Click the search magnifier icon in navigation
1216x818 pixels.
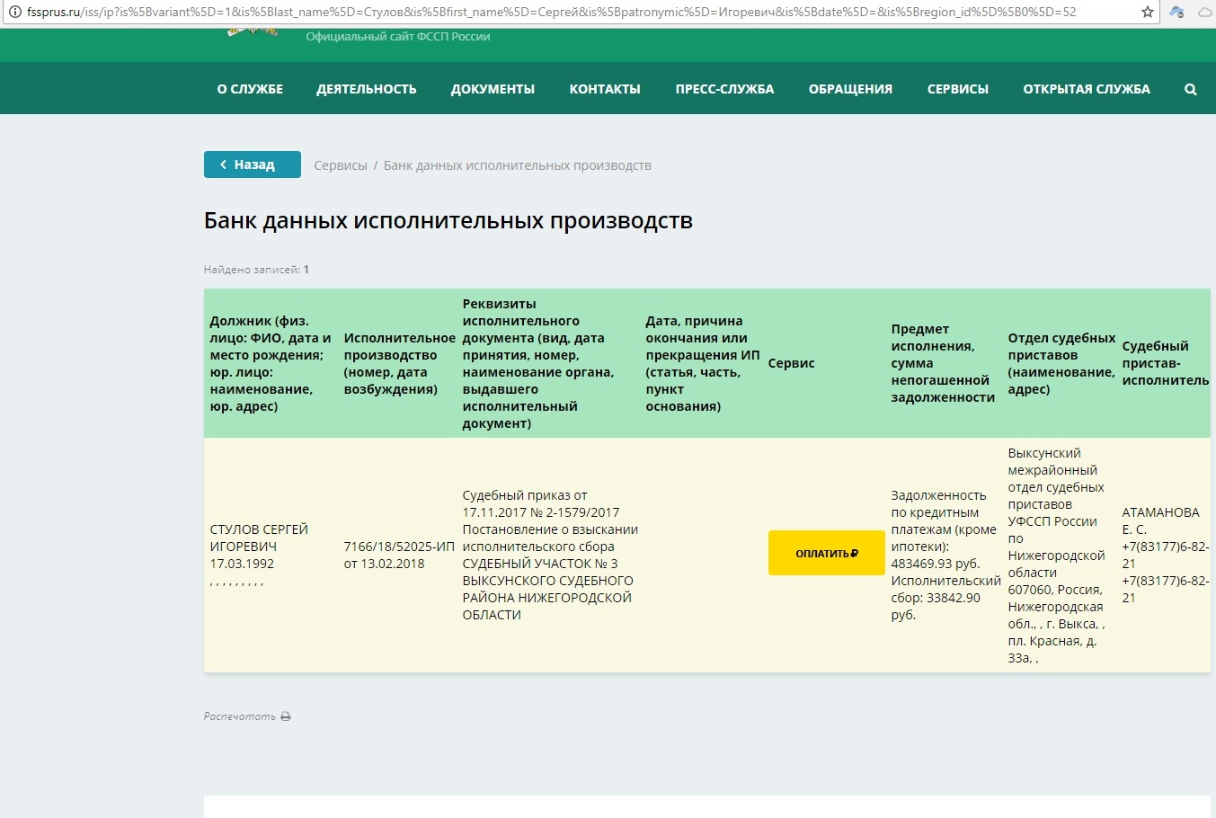[1190, 89]
